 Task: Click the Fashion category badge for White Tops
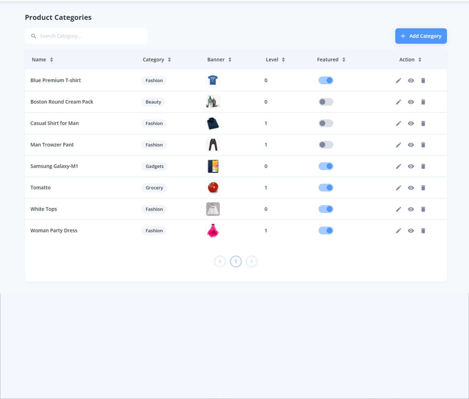(154, 209)
